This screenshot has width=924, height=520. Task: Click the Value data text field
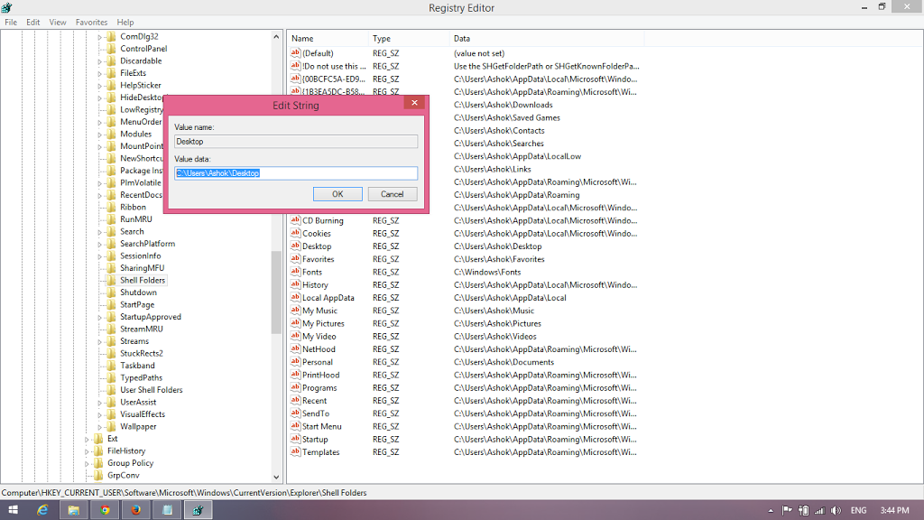(296, 173)
